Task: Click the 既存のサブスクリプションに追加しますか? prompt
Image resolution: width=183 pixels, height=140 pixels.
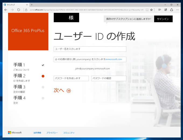Action: [x=129, y=19]
